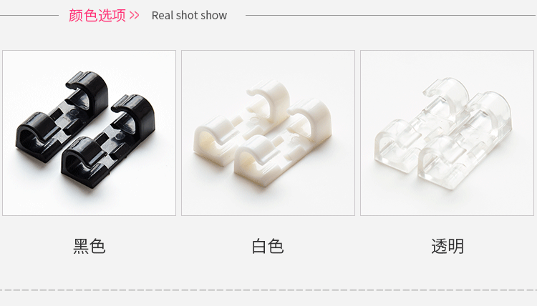Click the horizontal line right of Real shot show

[x=390, y=16]
